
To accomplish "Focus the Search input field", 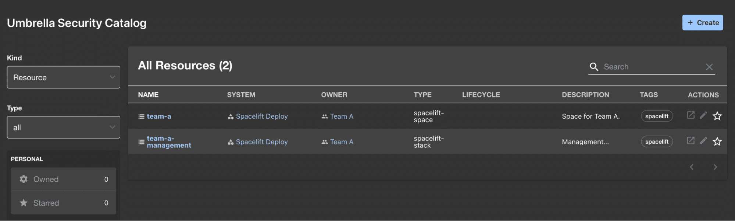I will 652,67.
